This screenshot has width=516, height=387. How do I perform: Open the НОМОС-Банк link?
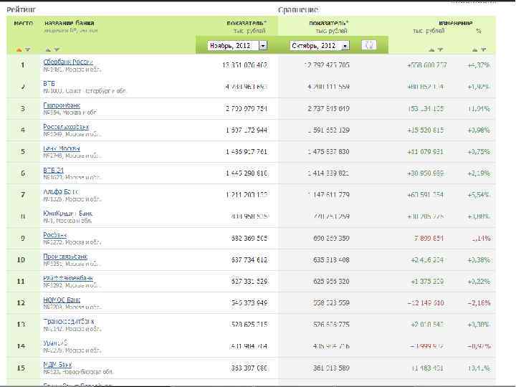click(x=62, y=300)
